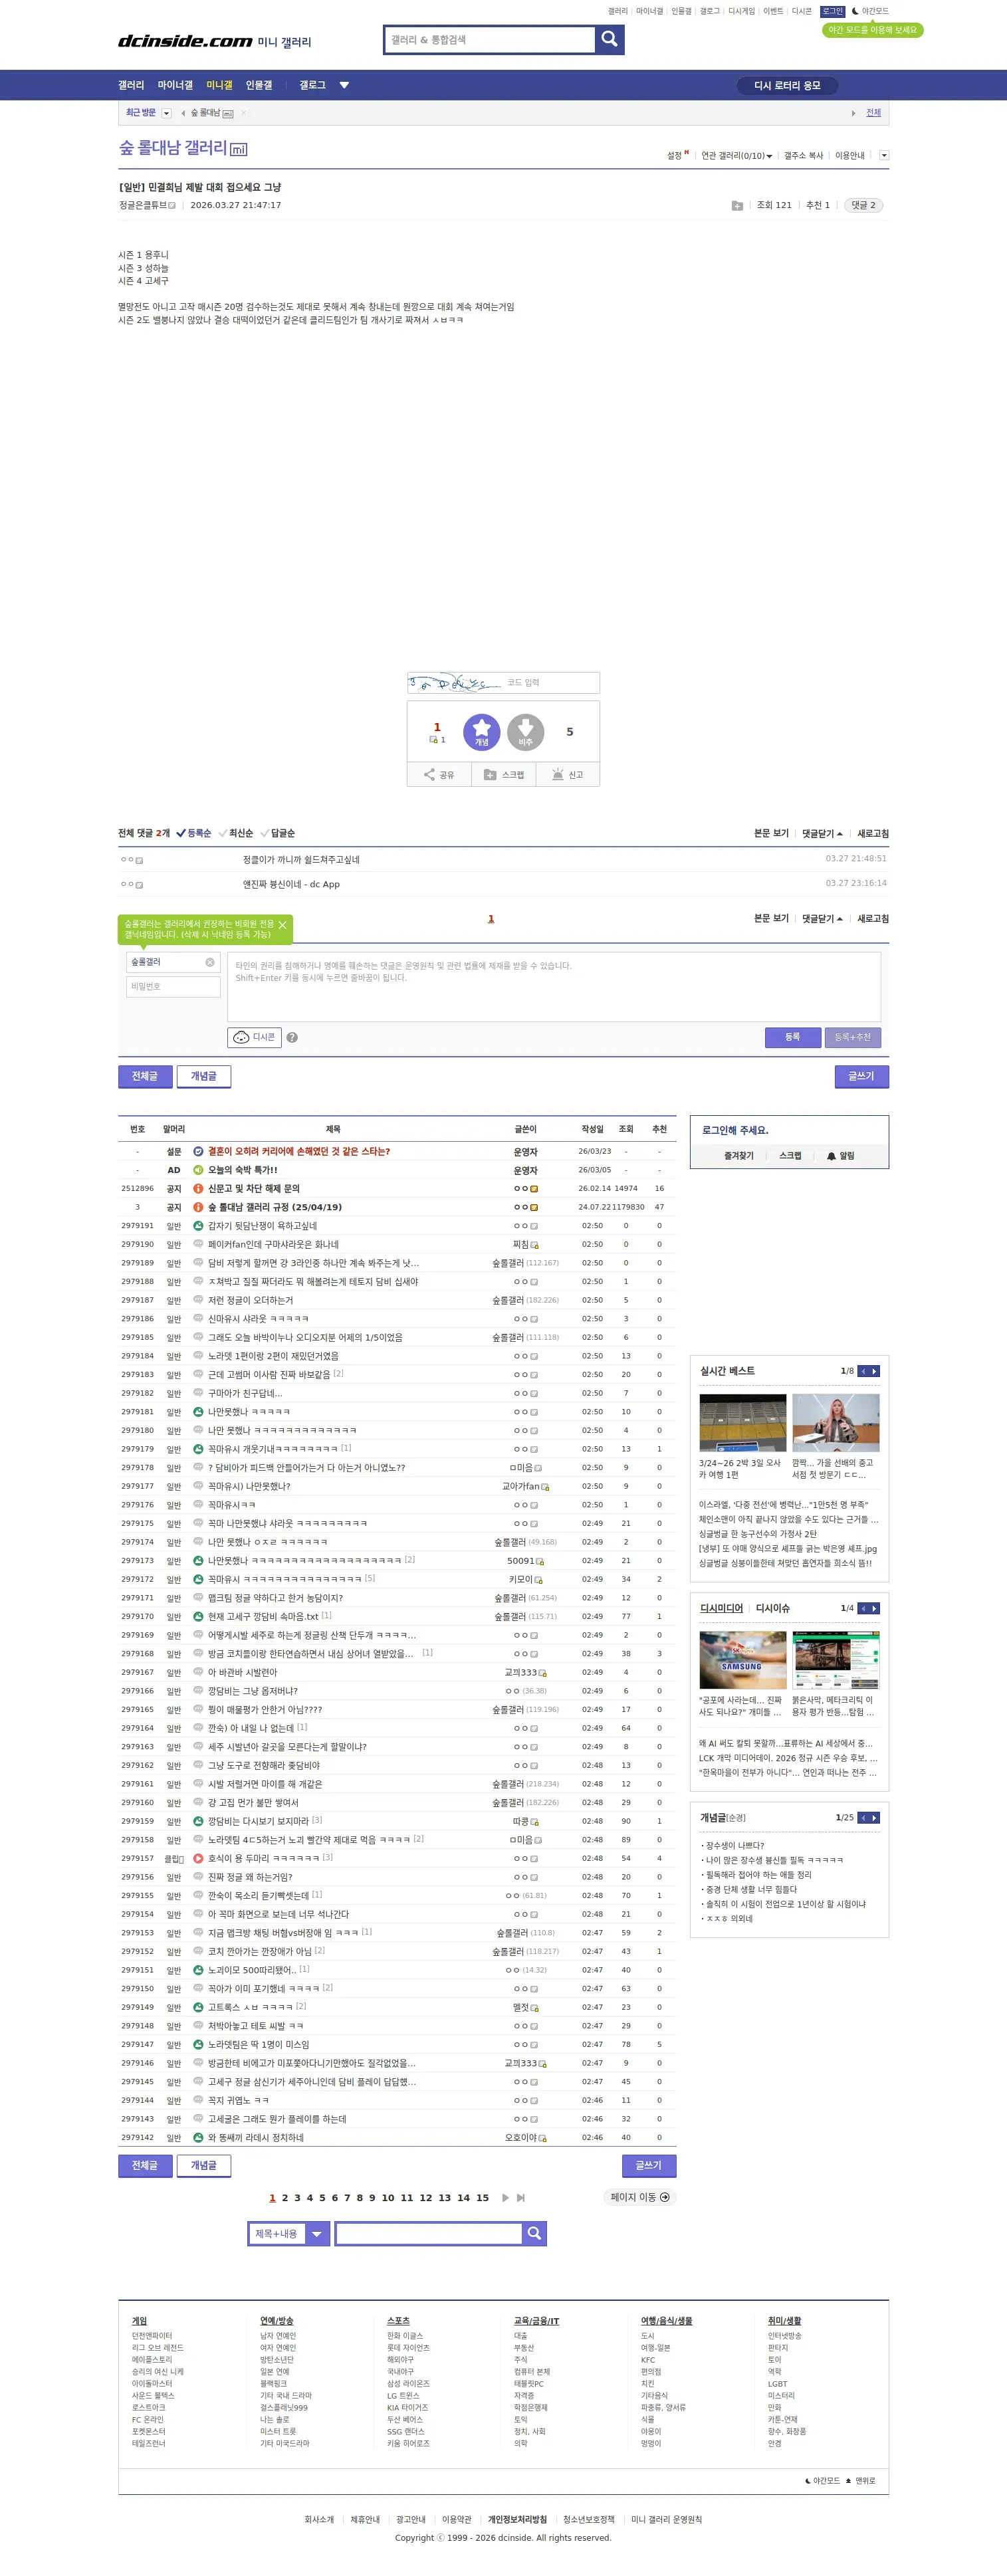Screen dimensions: 1007x2576
Task: Collapse comments with lower 댓글닫기
Action: point(822,918)
